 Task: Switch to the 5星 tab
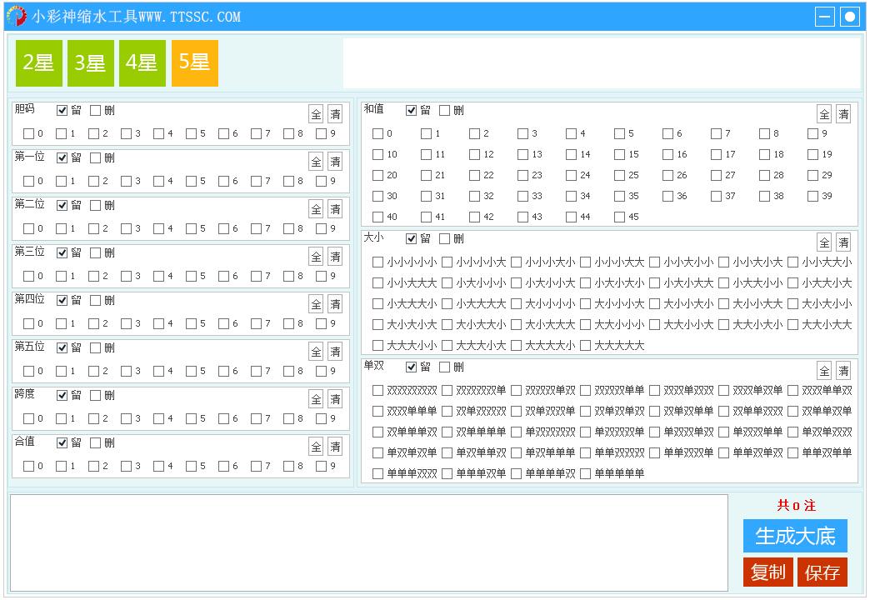(195, 63)
